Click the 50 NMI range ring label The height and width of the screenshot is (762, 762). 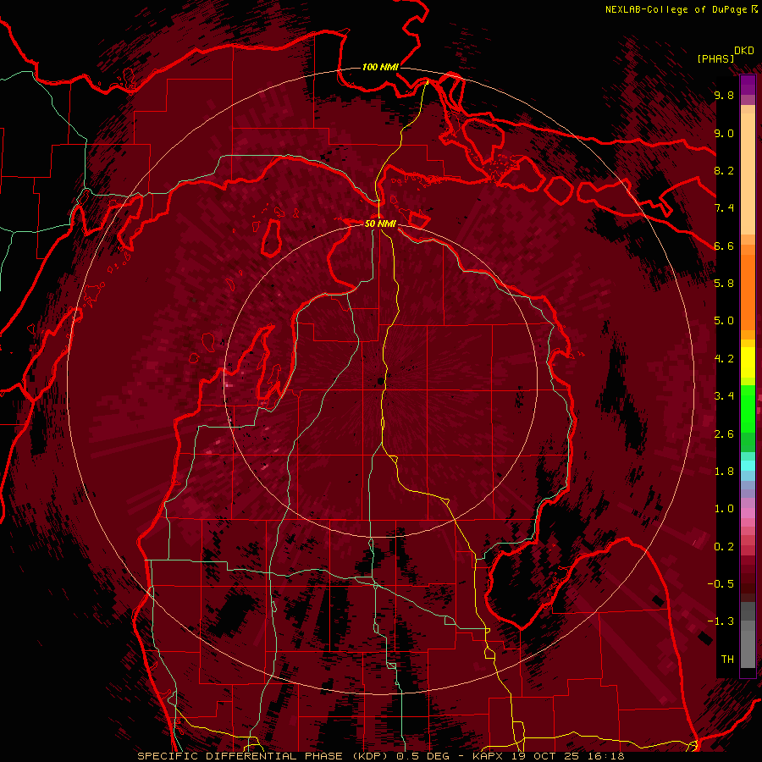[380, 224]
